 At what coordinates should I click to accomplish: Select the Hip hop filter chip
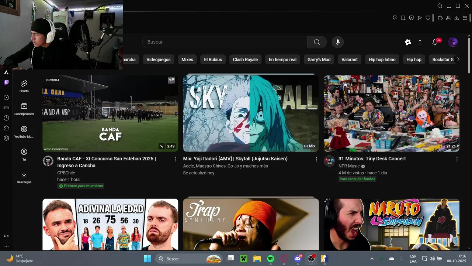click(414, 59)
